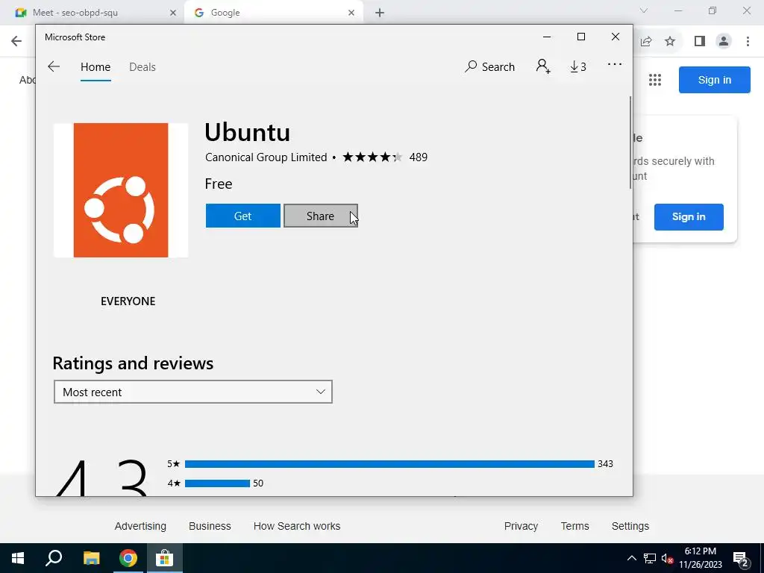Screen dimensions: 764x573
Task: Open a new Chrome tab
Action: coord(380,13)
